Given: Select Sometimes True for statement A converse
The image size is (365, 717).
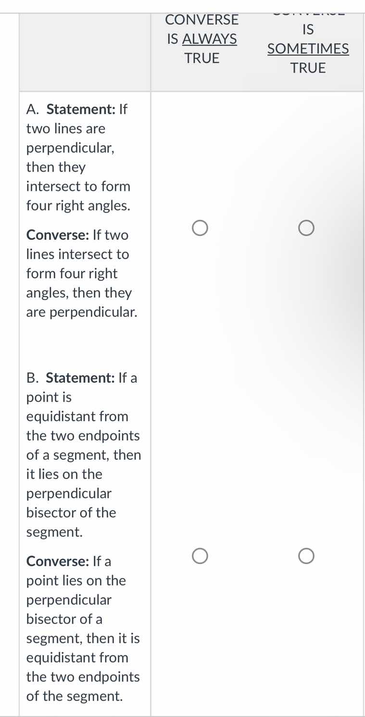Looking at the screenshot, I should (x=307, y=228).
